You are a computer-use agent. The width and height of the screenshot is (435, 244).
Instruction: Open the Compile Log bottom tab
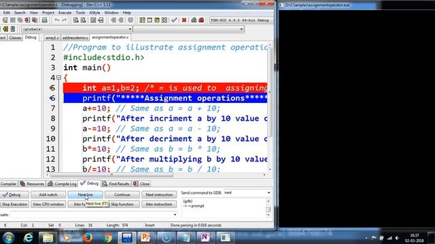click(x=62, y=184)
